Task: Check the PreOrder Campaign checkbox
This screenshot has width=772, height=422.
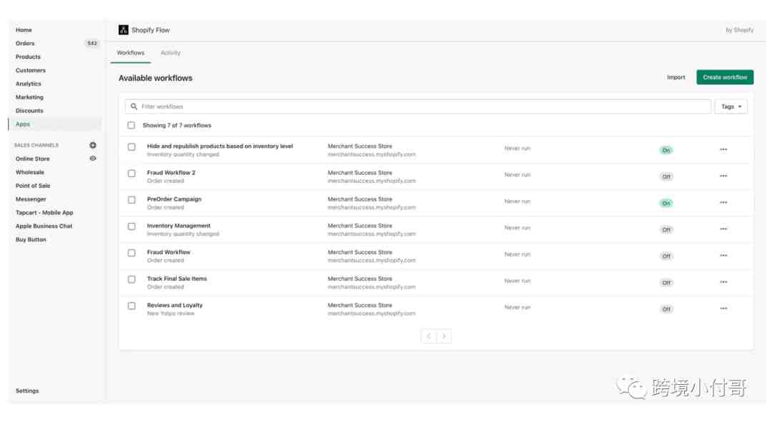Action: click(x=132, y=200)
